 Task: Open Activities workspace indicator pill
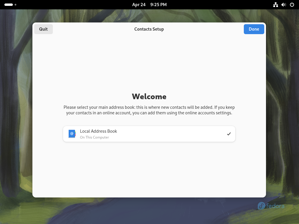pos(10,5)
